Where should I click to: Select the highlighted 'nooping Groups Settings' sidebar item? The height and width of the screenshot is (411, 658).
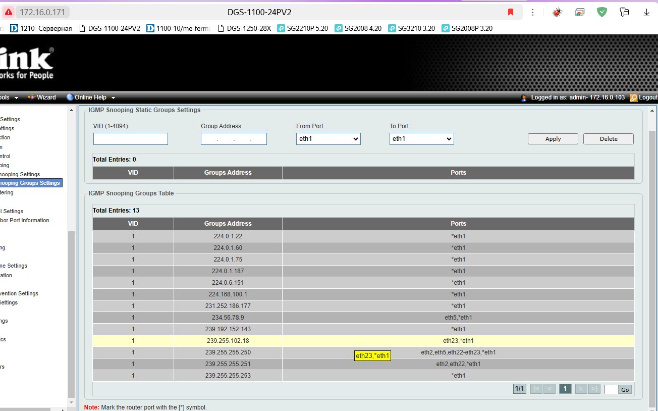(x=30, y=183)
